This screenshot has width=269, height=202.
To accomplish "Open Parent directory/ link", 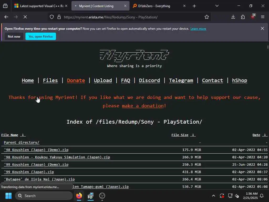I will (x=22, y=142).
